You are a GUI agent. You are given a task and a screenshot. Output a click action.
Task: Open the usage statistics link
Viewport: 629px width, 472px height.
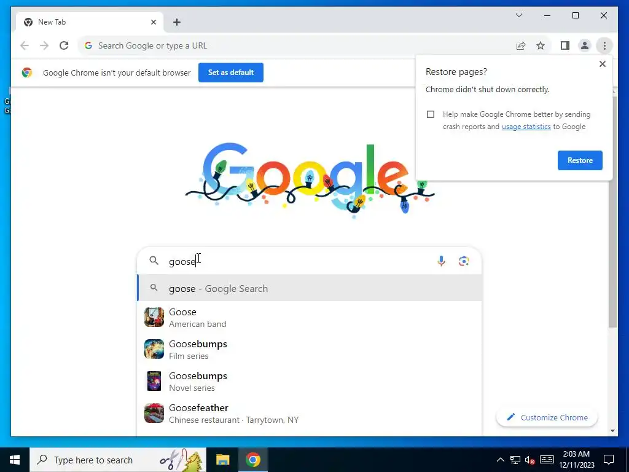point(526,127)
